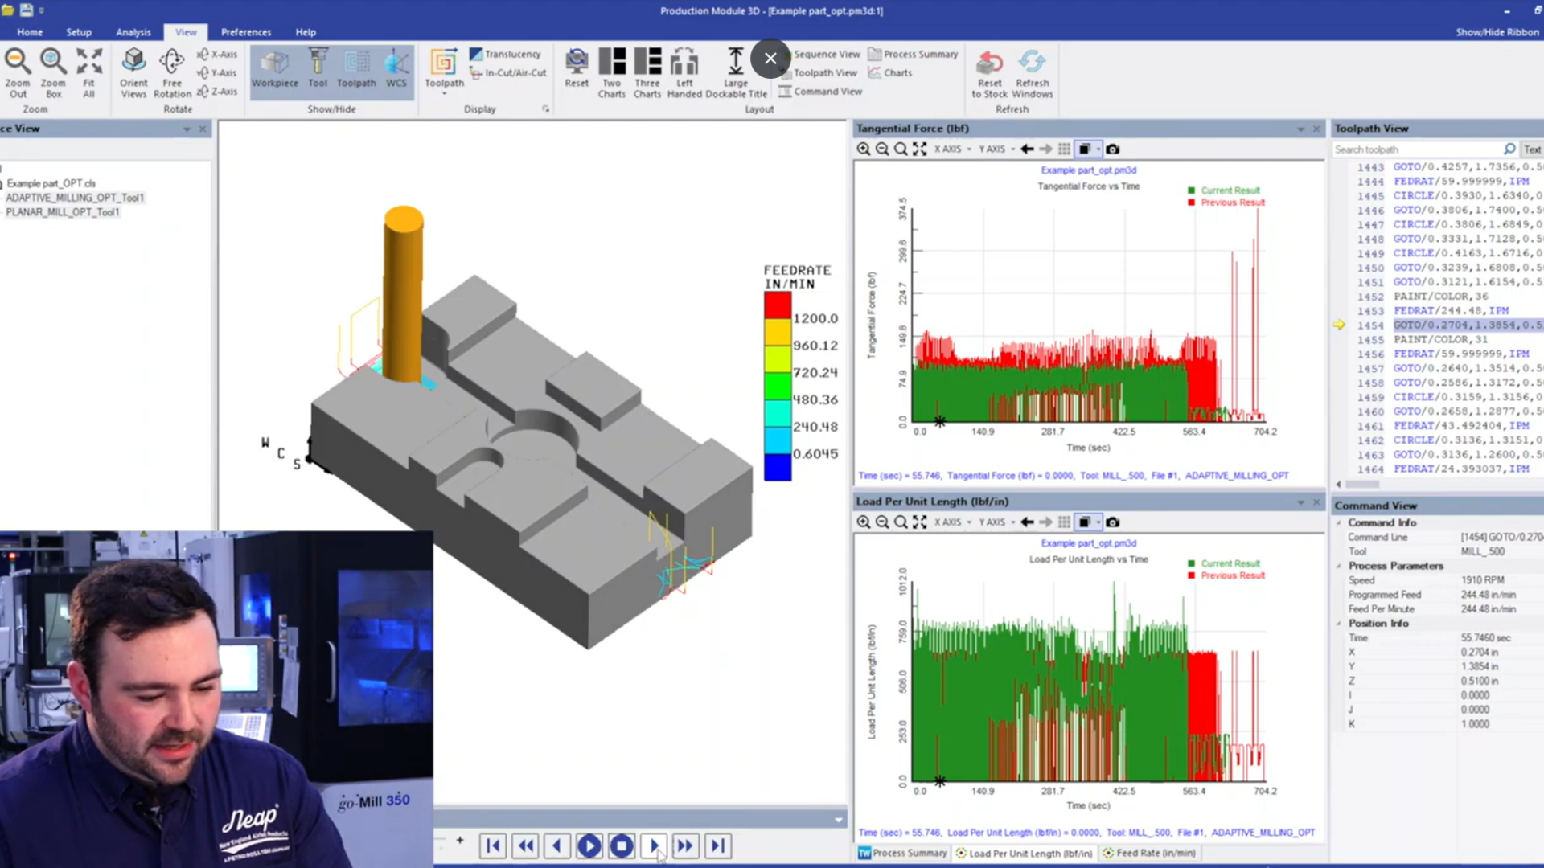1544x868 pixels.
Task: Collapse the Process Parameters section
Action: coord(1339,566)
